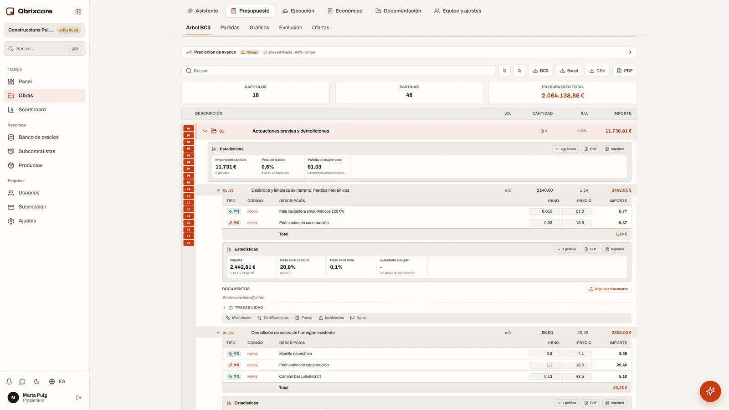
Task: Select Partidas sub-tab
Action: (230, 27)
